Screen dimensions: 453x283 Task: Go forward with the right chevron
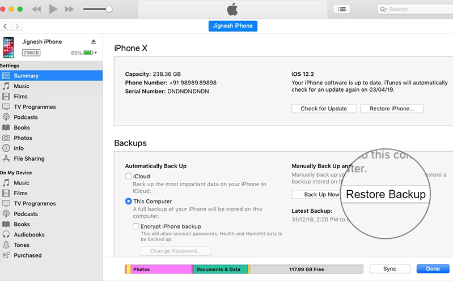[17, 26]
